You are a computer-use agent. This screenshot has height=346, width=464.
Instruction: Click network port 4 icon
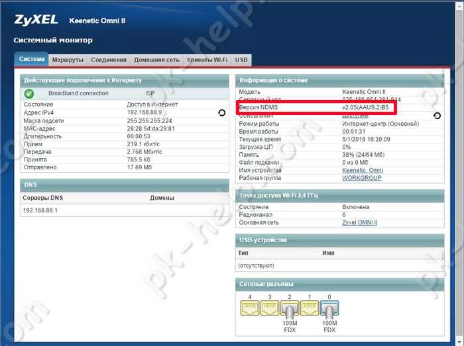pos(250,308)
